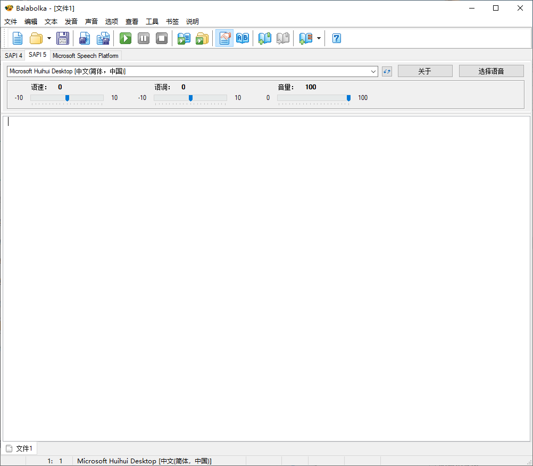This screenshot has width=533, height=466.
Task: Click the 关于 button
Action: tap(424, 71)
